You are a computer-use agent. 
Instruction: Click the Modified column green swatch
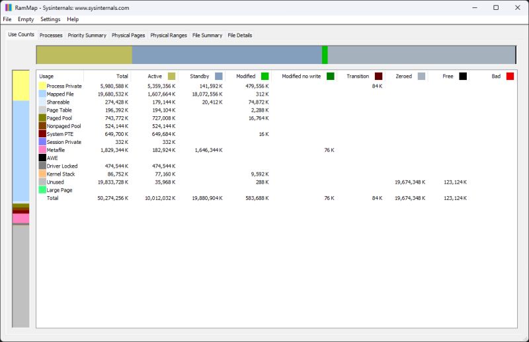(265, 76)
